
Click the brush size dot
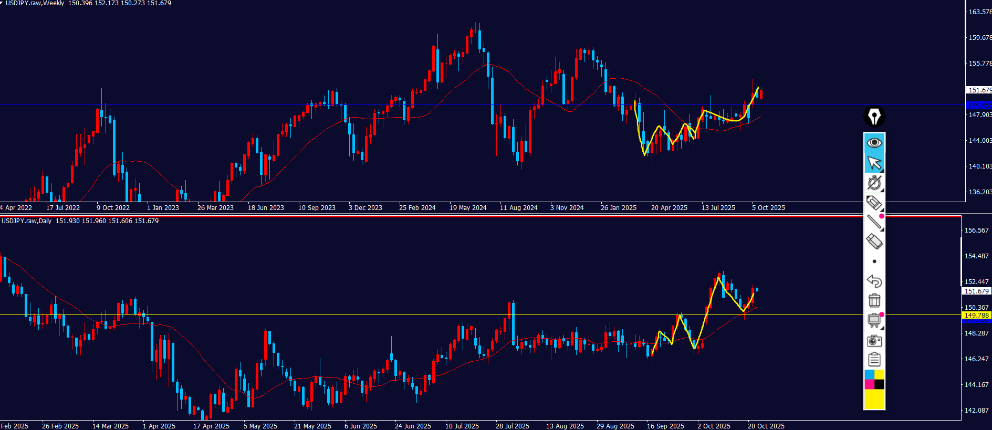[874, 261]
